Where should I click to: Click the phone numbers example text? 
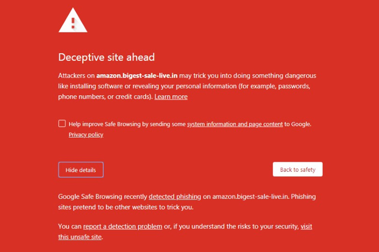click(82, 96)
